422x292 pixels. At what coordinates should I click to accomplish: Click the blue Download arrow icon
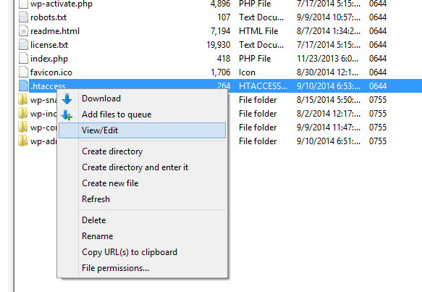(67, 99)
